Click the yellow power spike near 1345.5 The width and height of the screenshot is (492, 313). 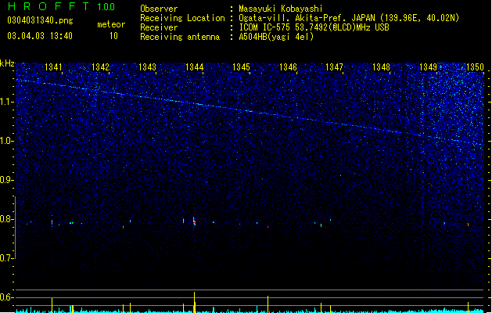pos(268,304)
